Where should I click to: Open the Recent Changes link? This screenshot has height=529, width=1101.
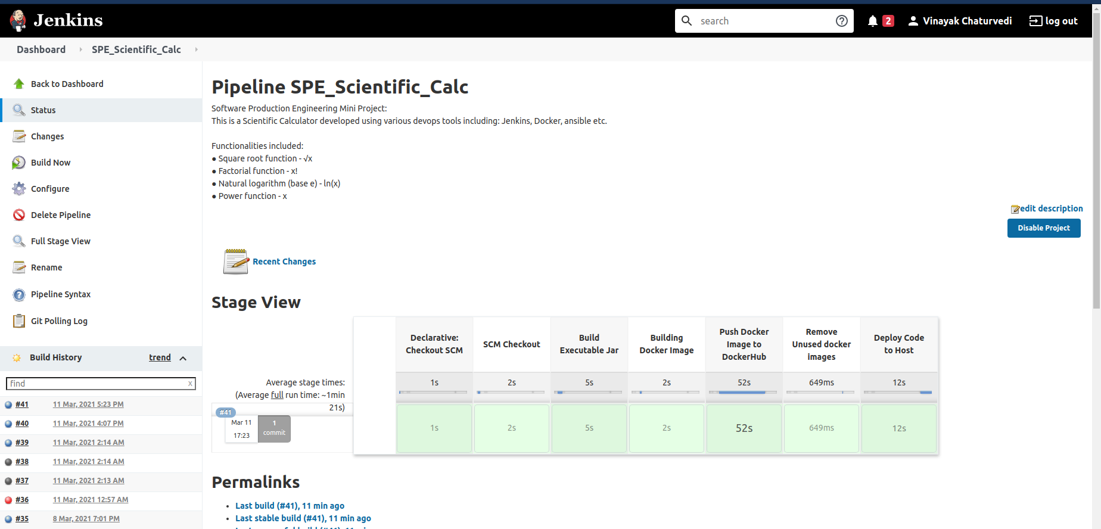coord(284,262)
